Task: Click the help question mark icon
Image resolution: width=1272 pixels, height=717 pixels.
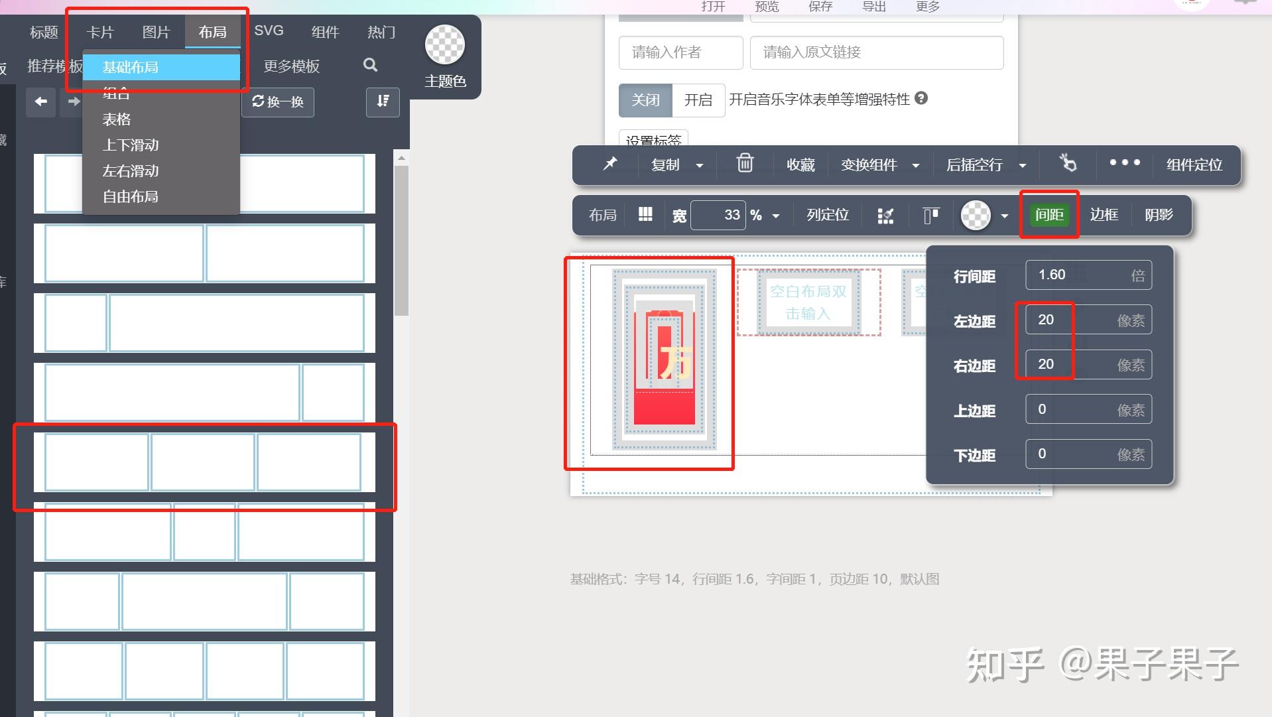Action: (x=921, y=98)
